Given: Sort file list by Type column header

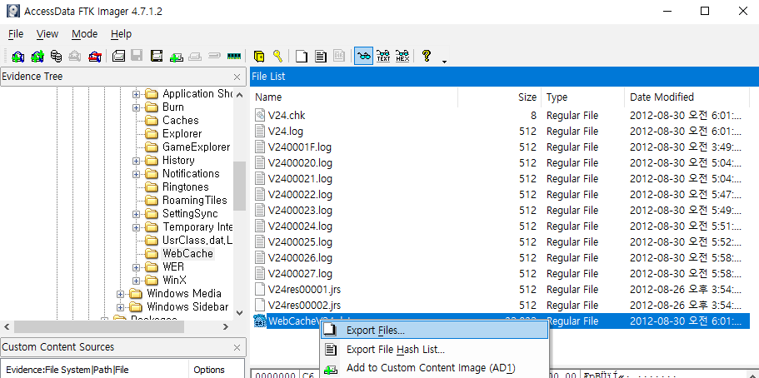Looking at the screenshot, I should coord(583,97).
